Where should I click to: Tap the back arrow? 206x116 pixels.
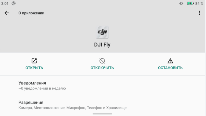point(7,13)
